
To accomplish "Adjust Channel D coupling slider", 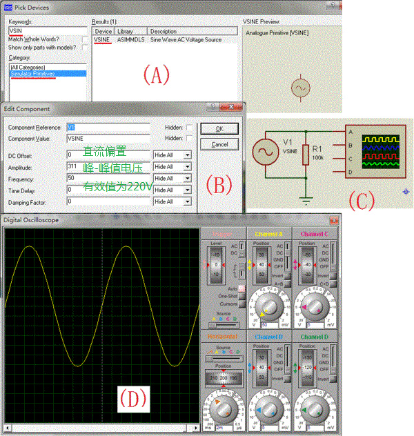I will point(333,359).
